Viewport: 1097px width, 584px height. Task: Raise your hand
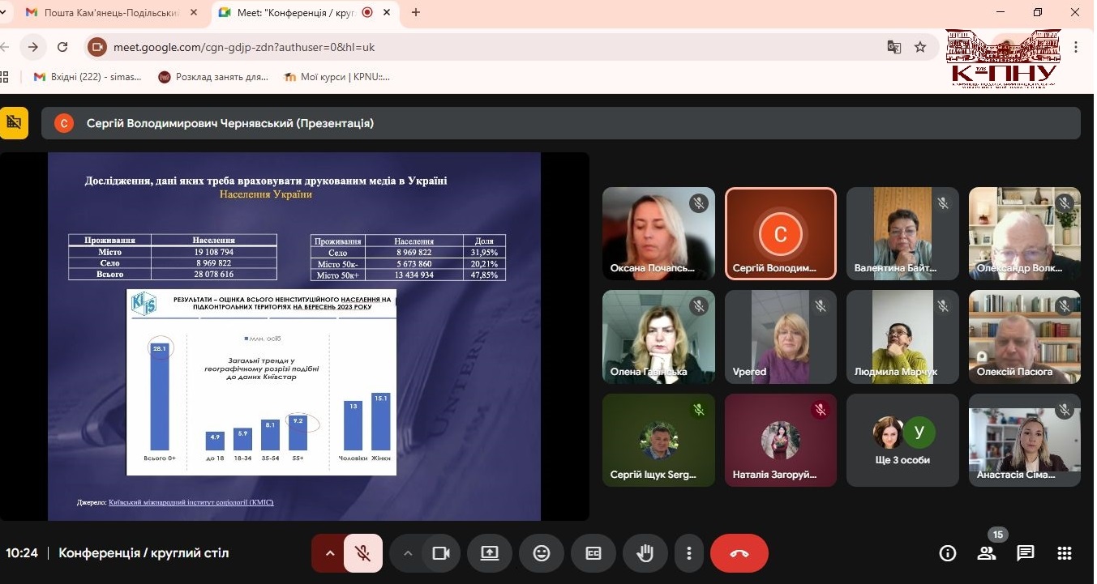(645, 553)
